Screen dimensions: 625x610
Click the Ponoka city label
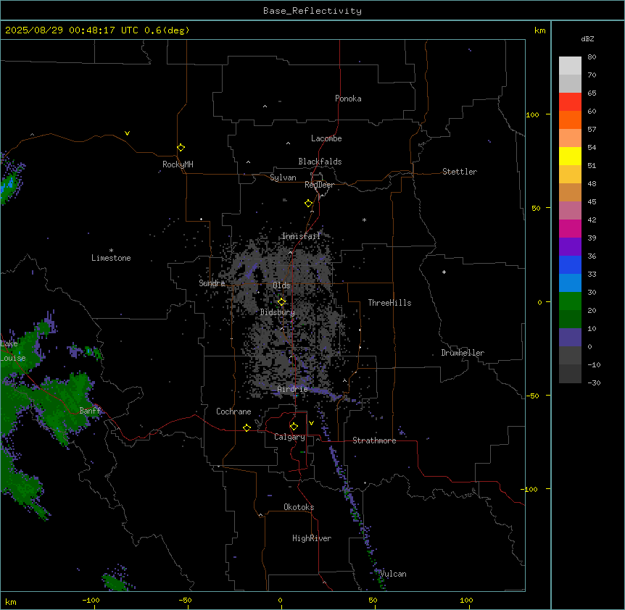point(348,99)
